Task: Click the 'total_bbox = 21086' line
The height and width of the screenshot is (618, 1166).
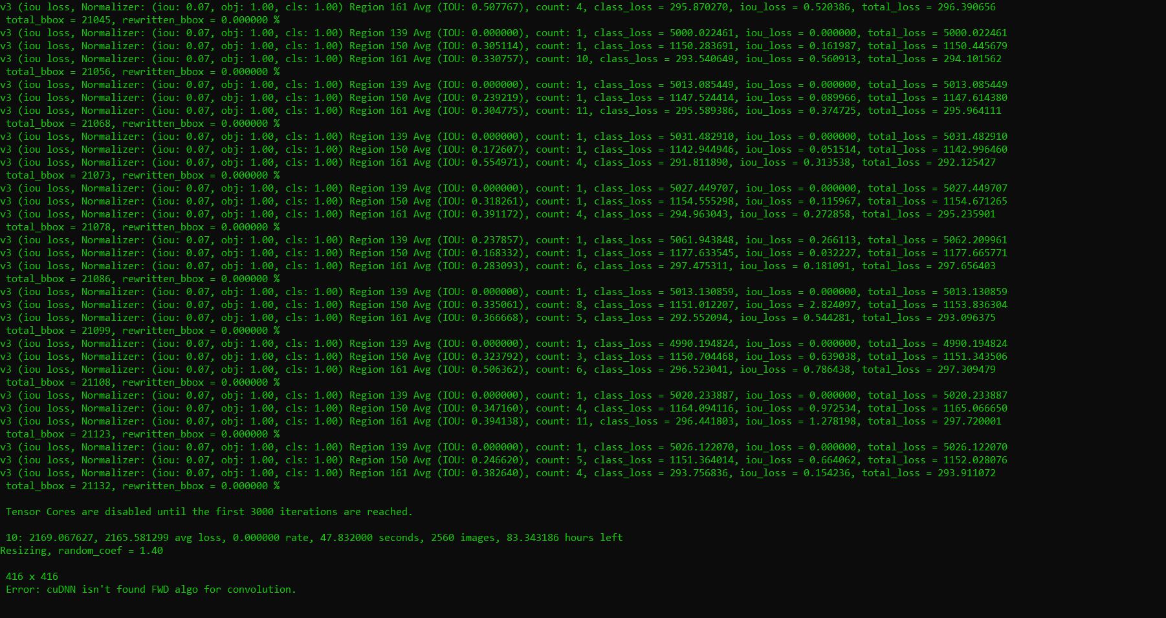Action: [x=143, y=279]
